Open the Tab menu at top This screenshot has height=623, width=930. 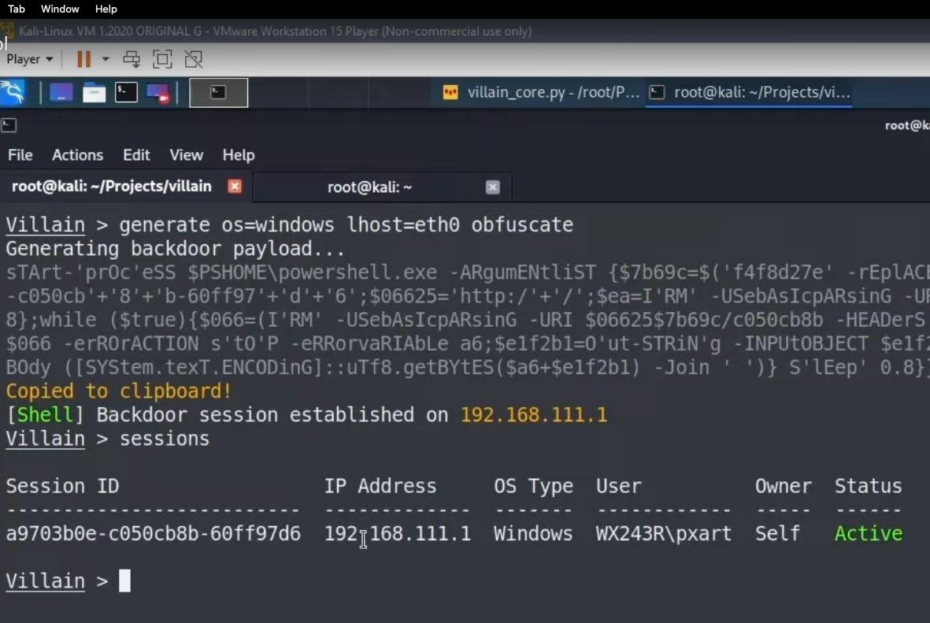click(16, 9)
